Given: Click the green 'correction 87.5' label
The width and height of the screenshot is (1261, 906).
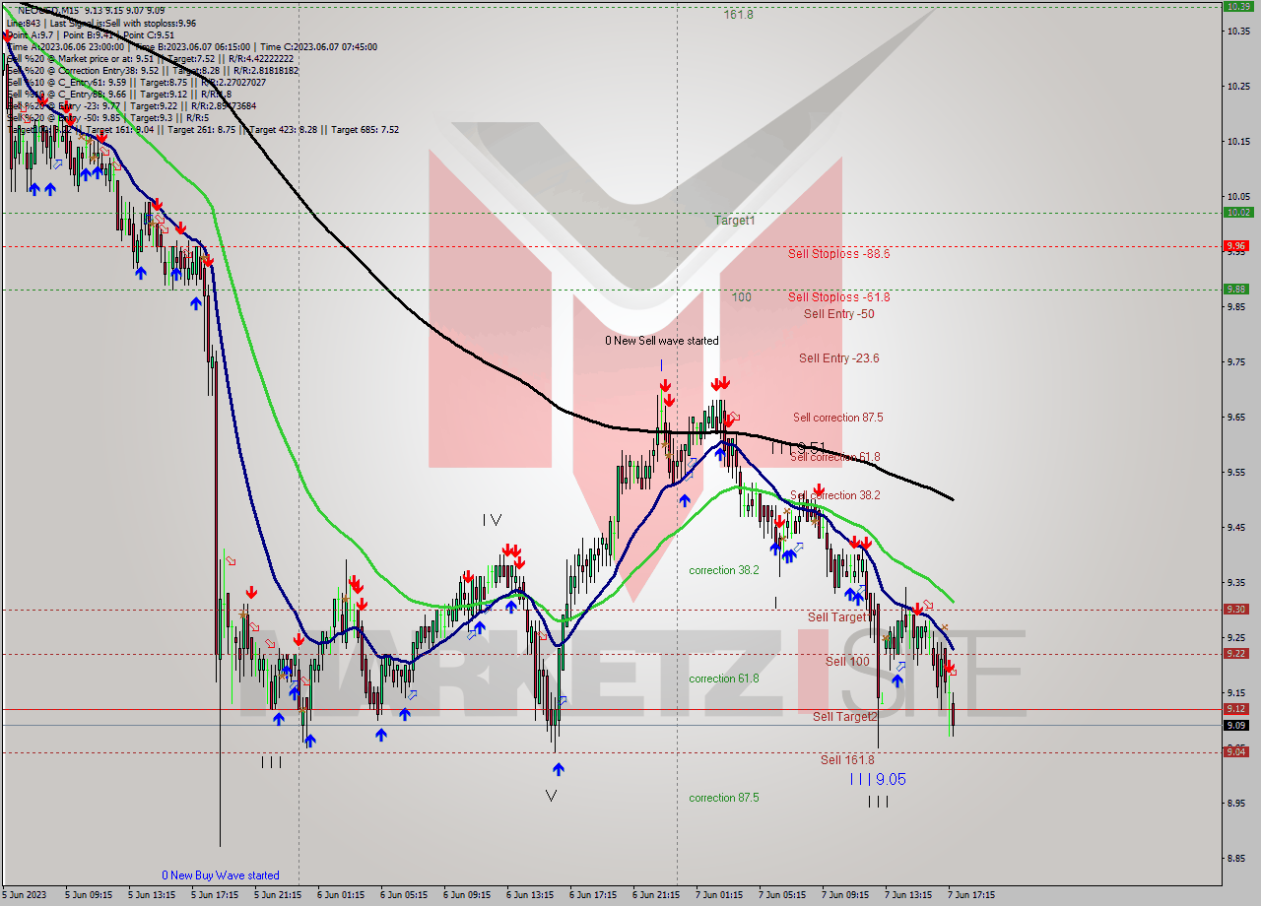Looking at the screenshot, I should (724, 798).
